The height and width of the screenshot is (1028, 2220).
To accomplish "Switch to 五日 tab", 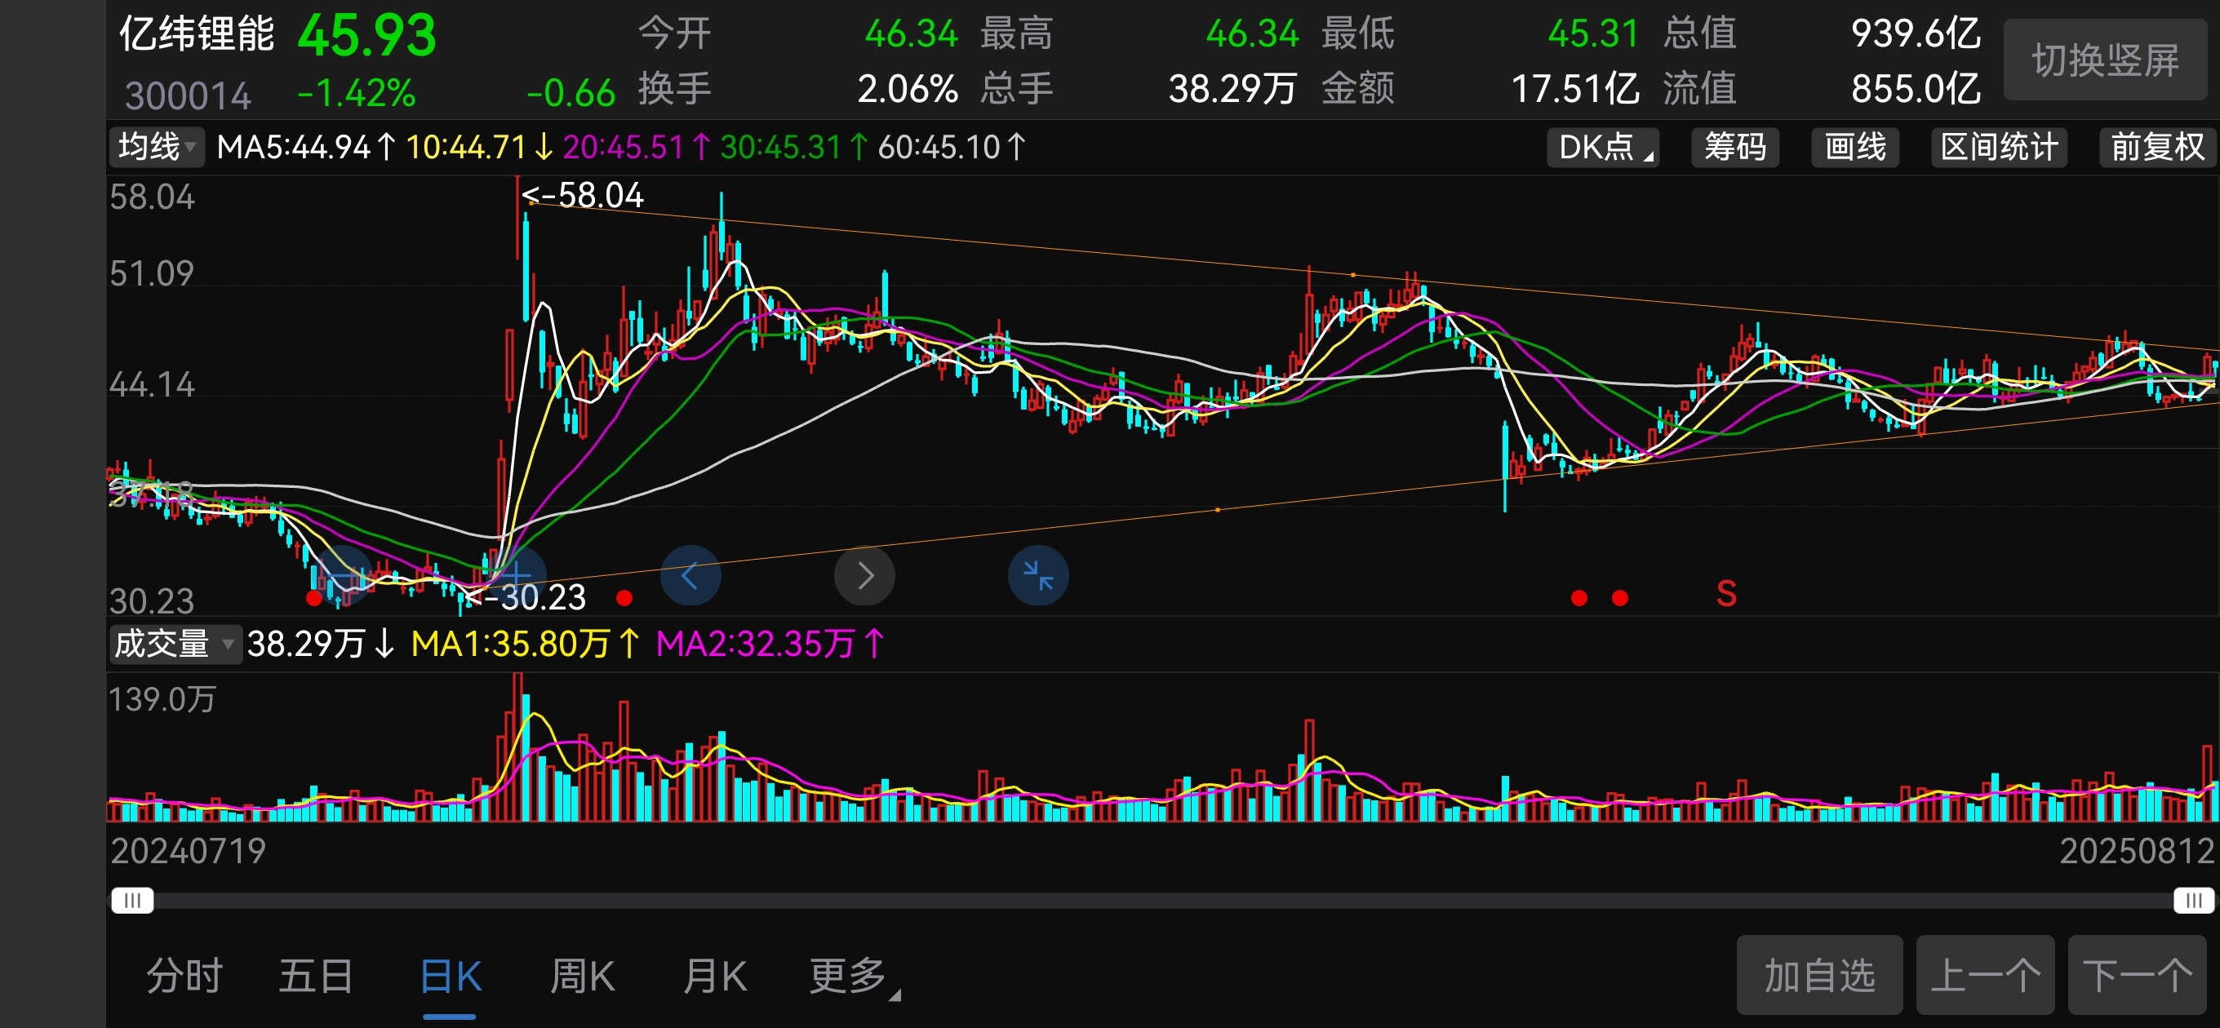I will pos(317,977).
